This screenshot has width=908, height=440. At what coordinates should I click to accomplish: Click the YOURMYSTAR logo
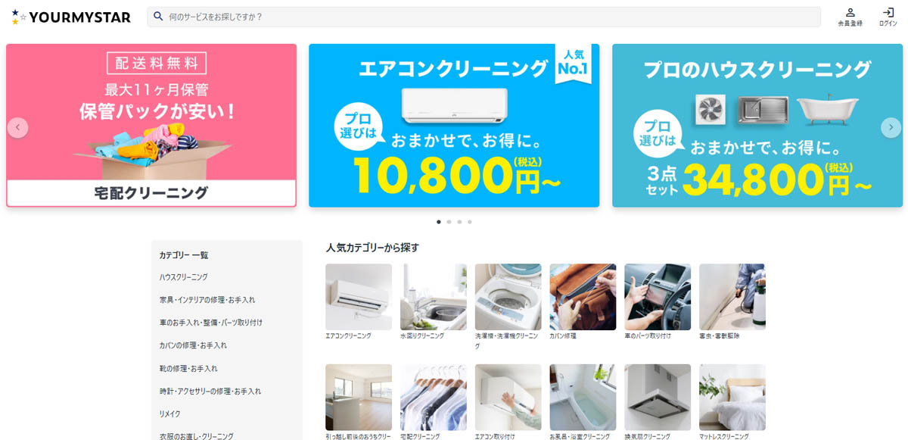71,17
